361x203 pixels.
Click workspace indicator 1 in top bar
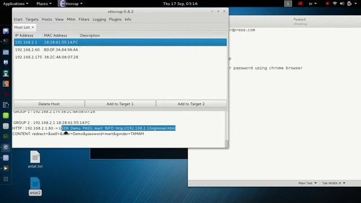(288, 4)
